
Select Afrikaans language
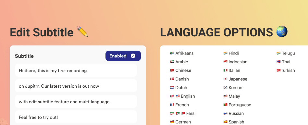184,53
